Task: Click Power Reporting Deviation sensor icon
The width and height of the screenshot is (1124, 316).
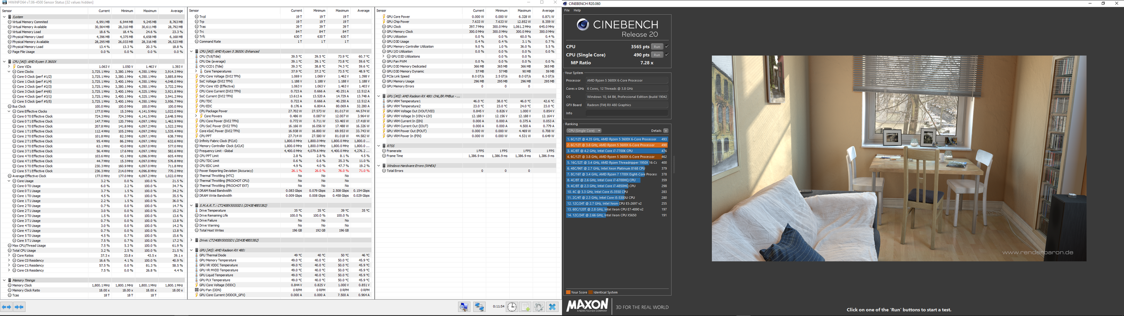Action: 197,171
